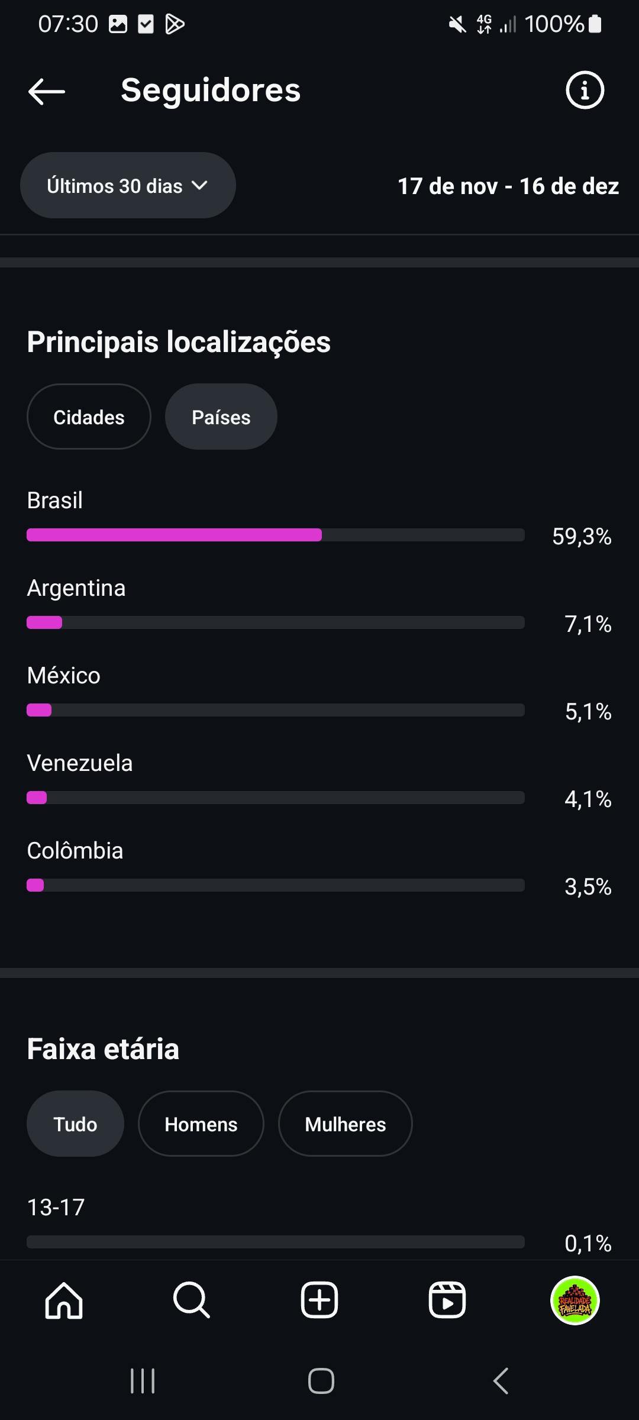
Task: Expand the Últimos 30 dias dropdown
Action: (x=128, y=186)
